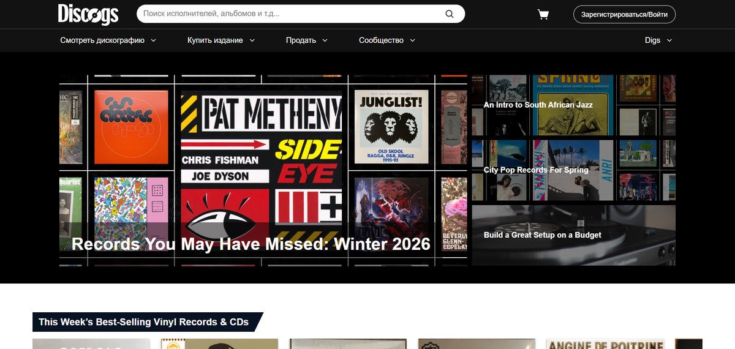Click the orange album cover thumbnail
The image size is (735, 349).
(x=131, y=127)
